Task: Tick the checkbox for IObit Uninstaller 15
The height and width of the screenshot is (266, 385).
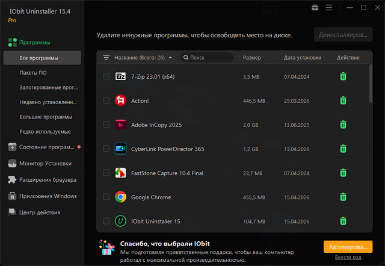Action: point(106,221)
